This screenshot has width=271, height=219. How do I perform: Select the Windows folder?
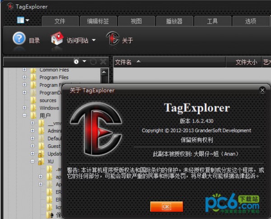(x=49, y=108)
